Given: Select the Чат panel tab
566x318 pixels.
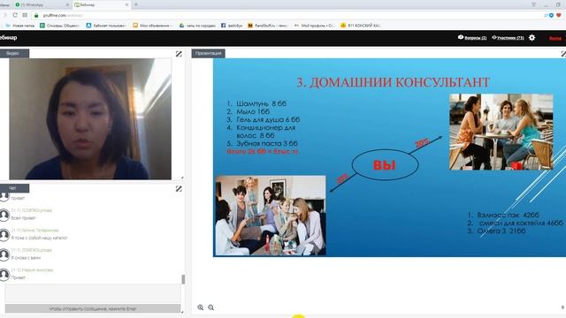Looking at the screenshot, I should click(x=14, y=188).
